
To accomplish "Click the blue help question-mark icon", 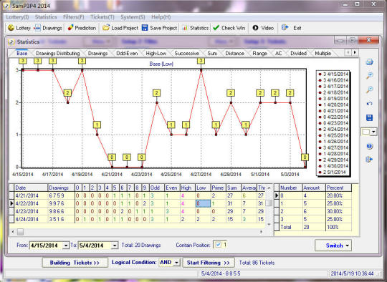I will coord(369,146).
